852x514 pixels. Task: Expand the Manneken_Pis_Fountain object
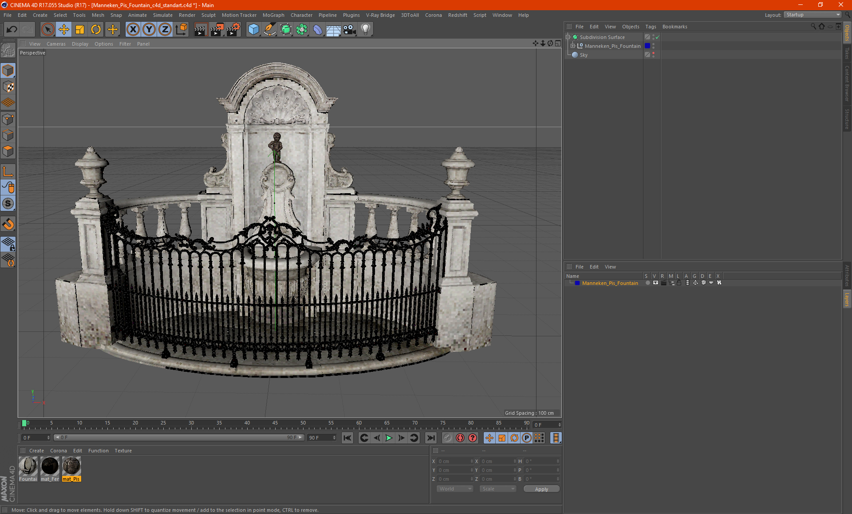[x=573, y=46]
